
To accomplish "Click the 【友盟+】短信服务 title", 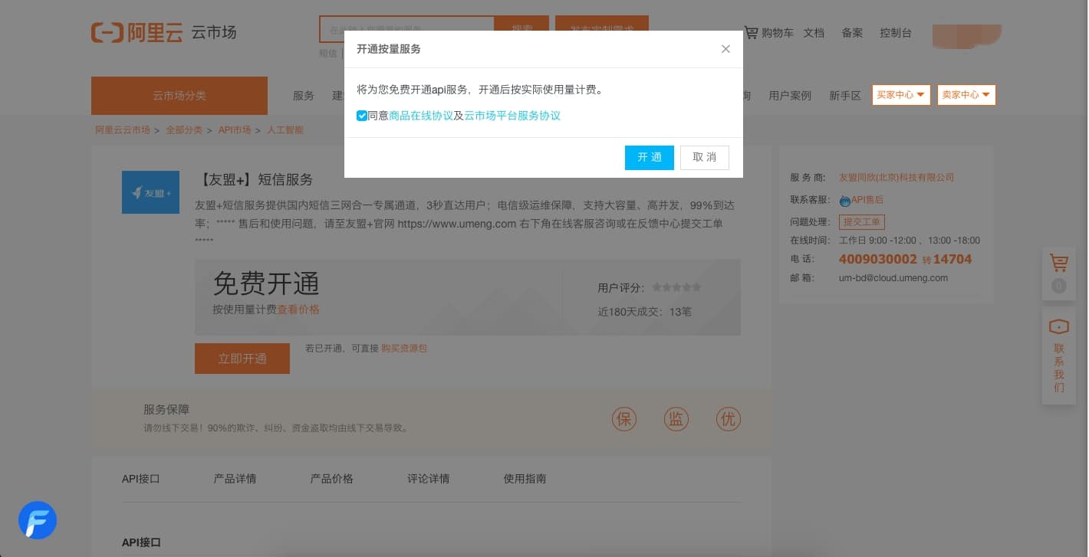I will point(254,179).
